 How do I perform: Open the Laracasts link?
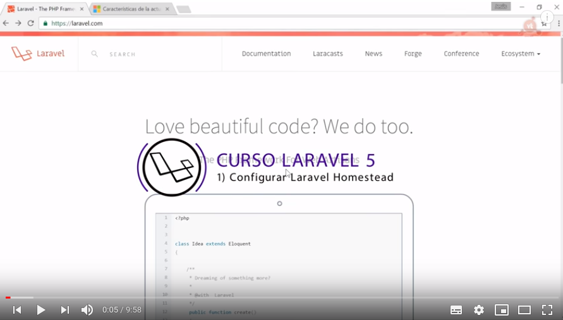[328, 54]
